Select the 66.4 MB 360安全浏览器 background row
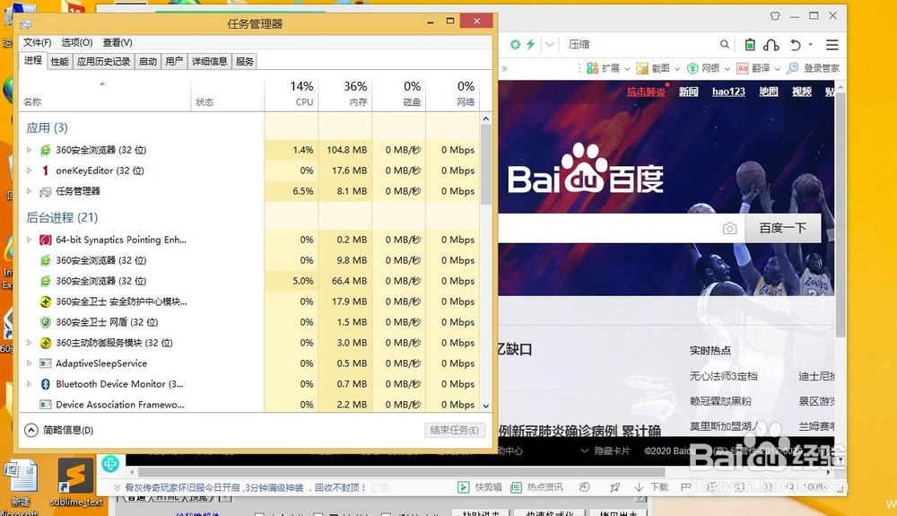Screen dimensions: 897x516 pos(249,281)
